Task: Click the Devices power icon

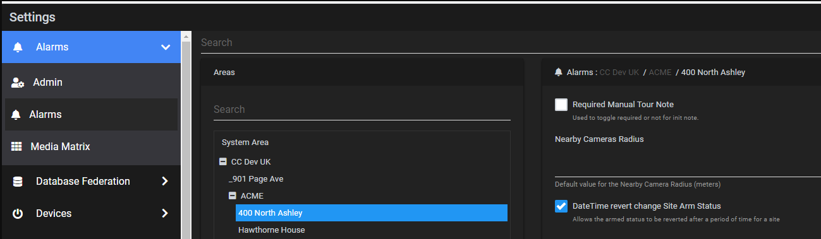Action: pyautogui.click(x=18, y=214)
